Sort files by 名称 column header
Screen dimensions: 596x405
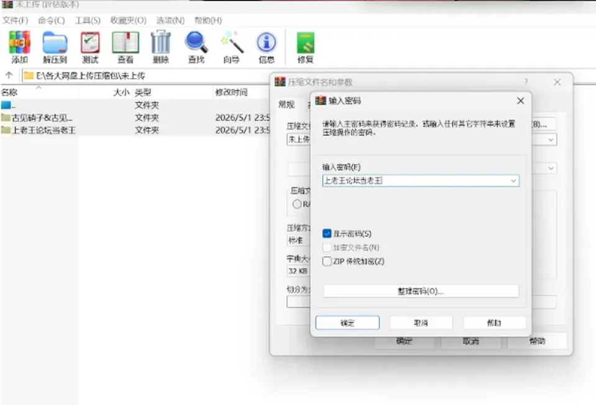[x=39, y=92]
